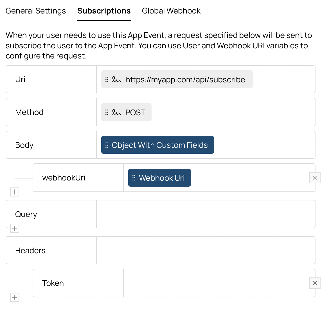Click the https://myapp.com/api/subscribe Uri value
This screenshot has height=312, width=329.
pyautogui.click(x=185, y=80)
